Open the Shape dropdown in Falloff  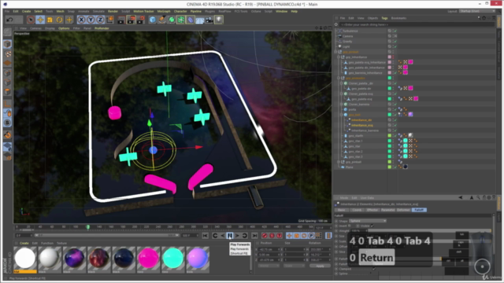368,221
